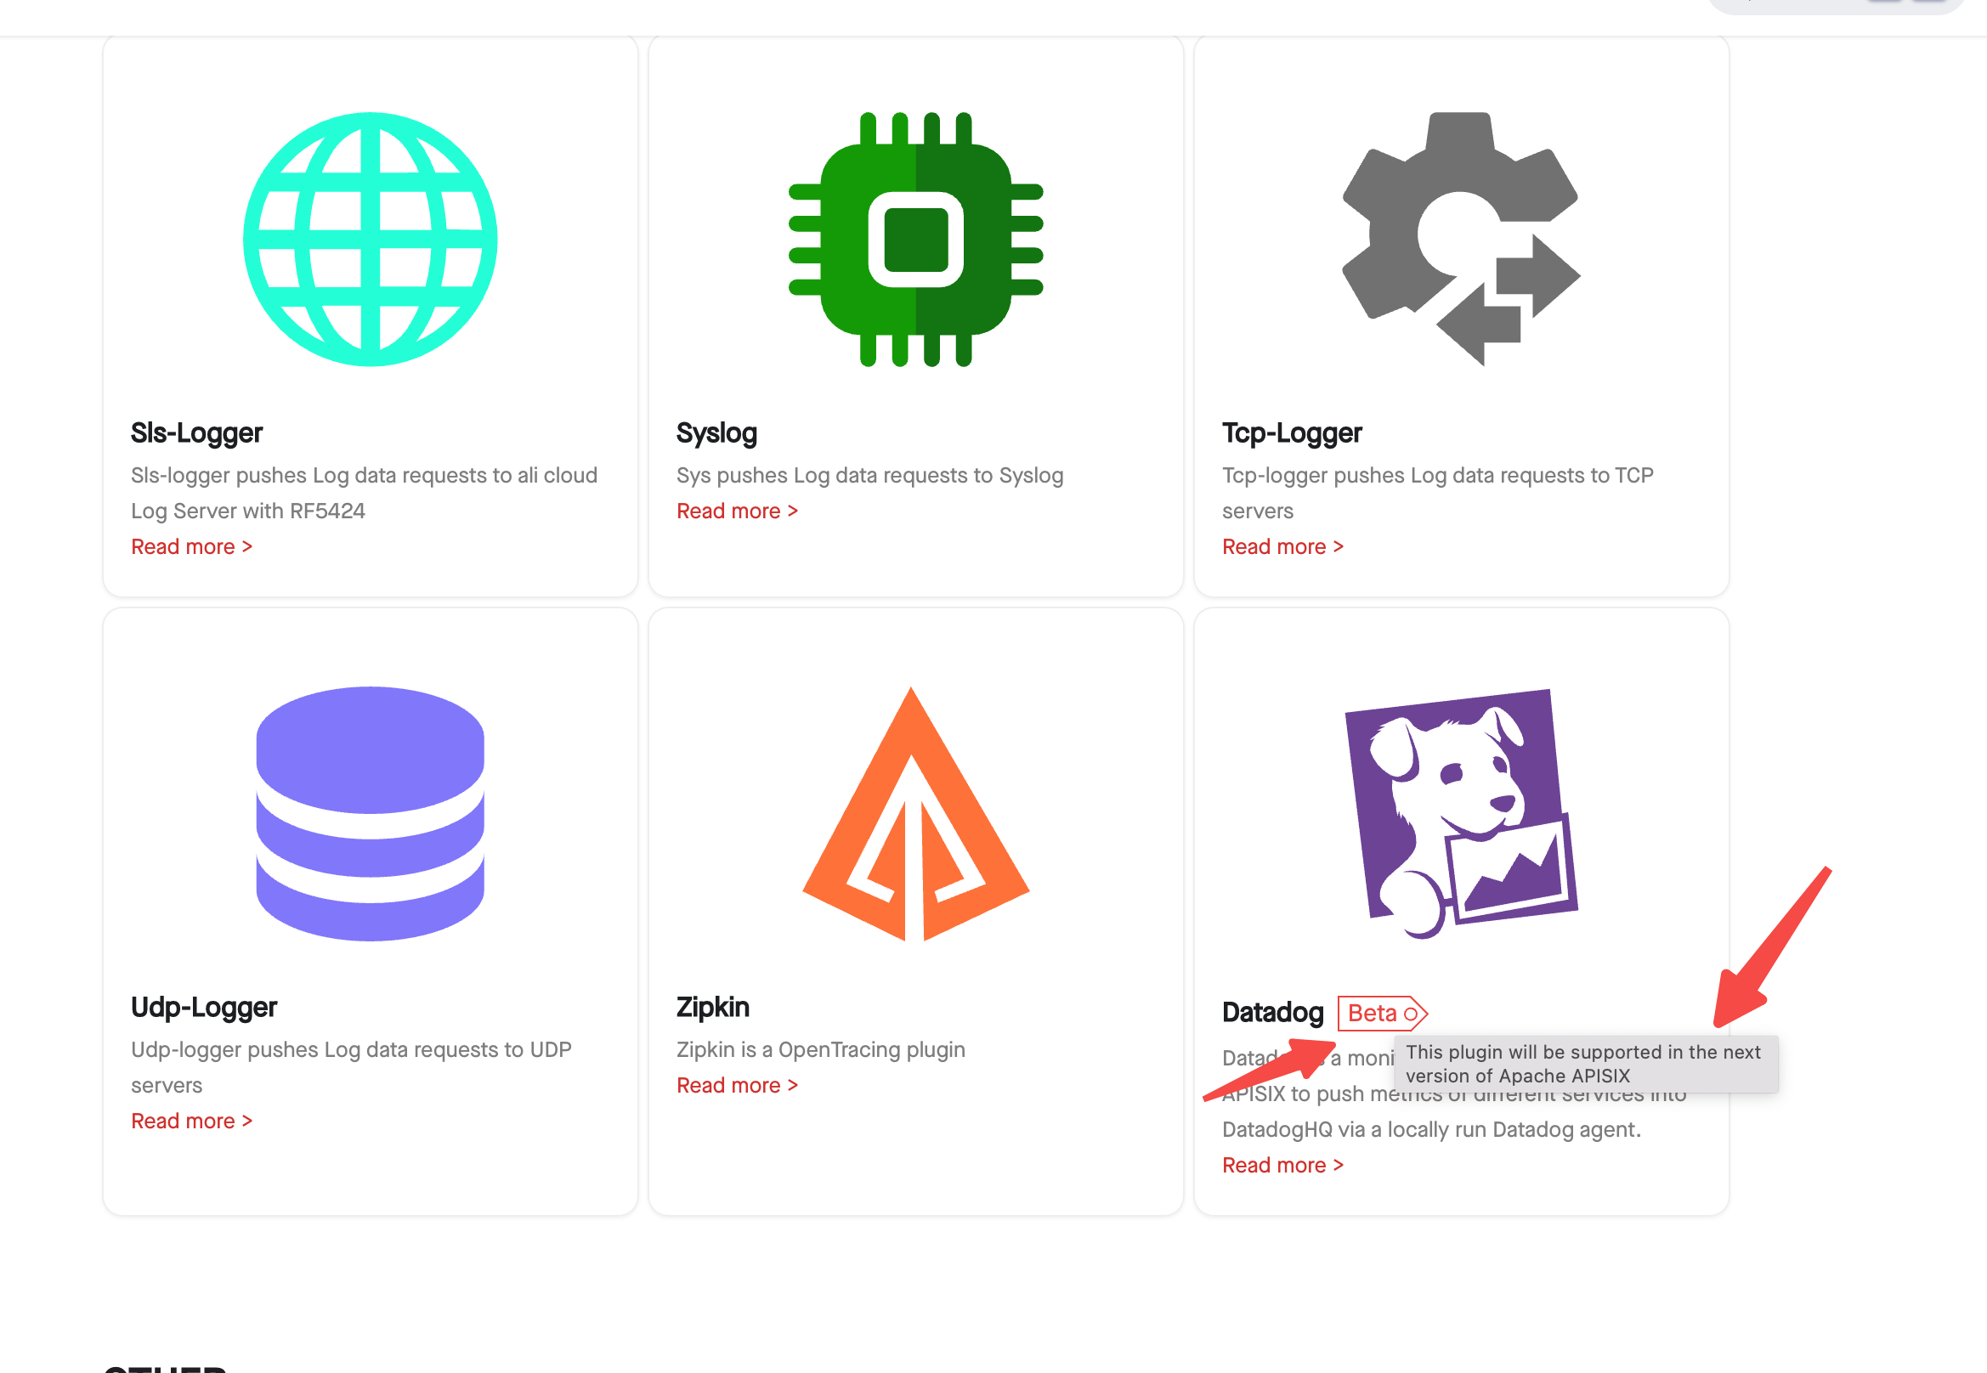Click the Datadog dog logo
Screen dimensions: 1987x1373
1460,813
